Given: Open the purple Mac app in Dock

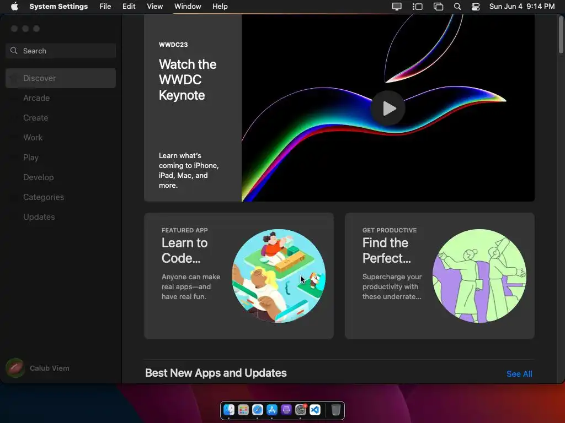Looking at the screenshot, I should coord(286,410).
